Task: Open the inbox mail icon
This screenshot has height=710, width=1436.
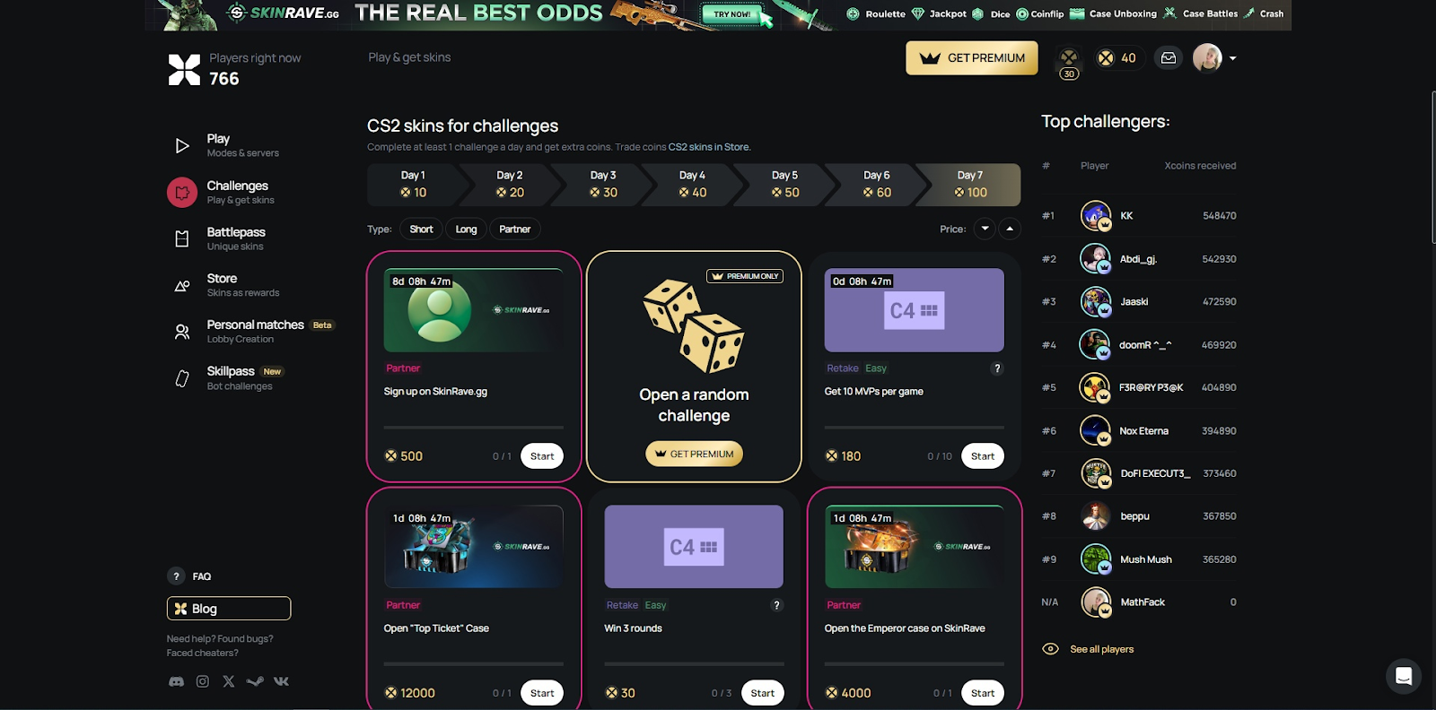Action: pos(1169,58)
